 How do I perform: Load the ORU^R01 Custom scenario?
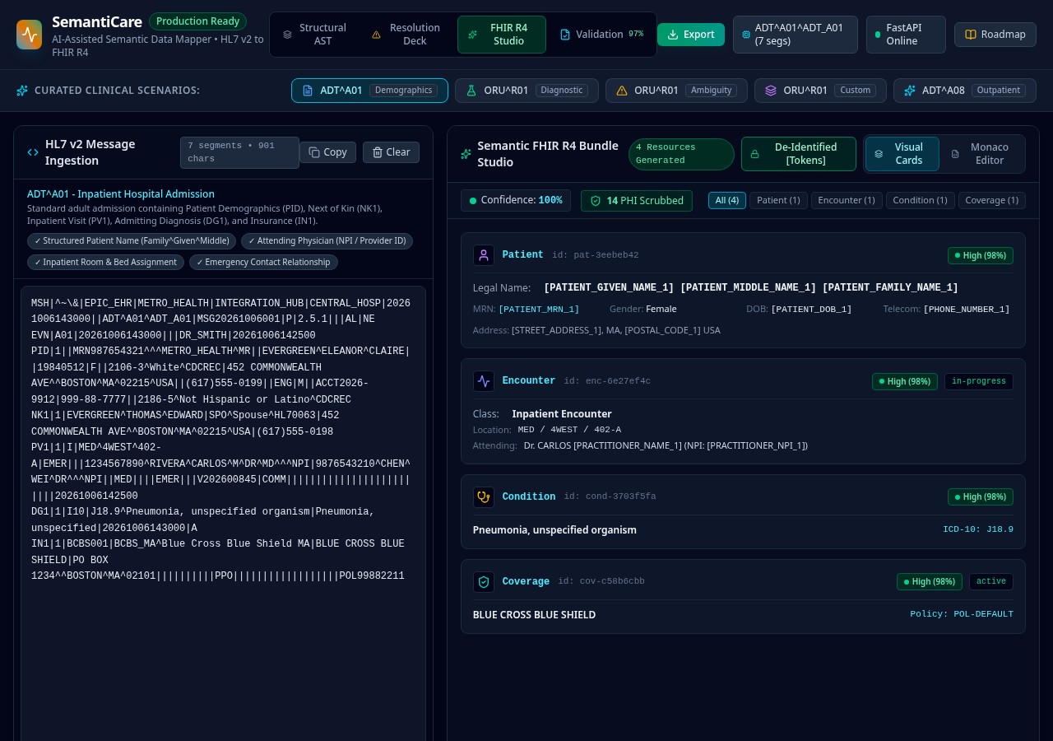[820, 91]
